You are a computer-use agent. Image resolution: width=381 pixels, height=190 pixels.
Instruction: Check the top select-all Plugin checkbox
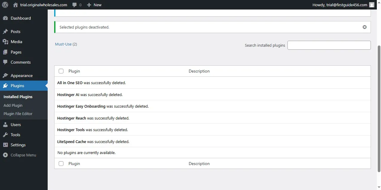point(61,71)
